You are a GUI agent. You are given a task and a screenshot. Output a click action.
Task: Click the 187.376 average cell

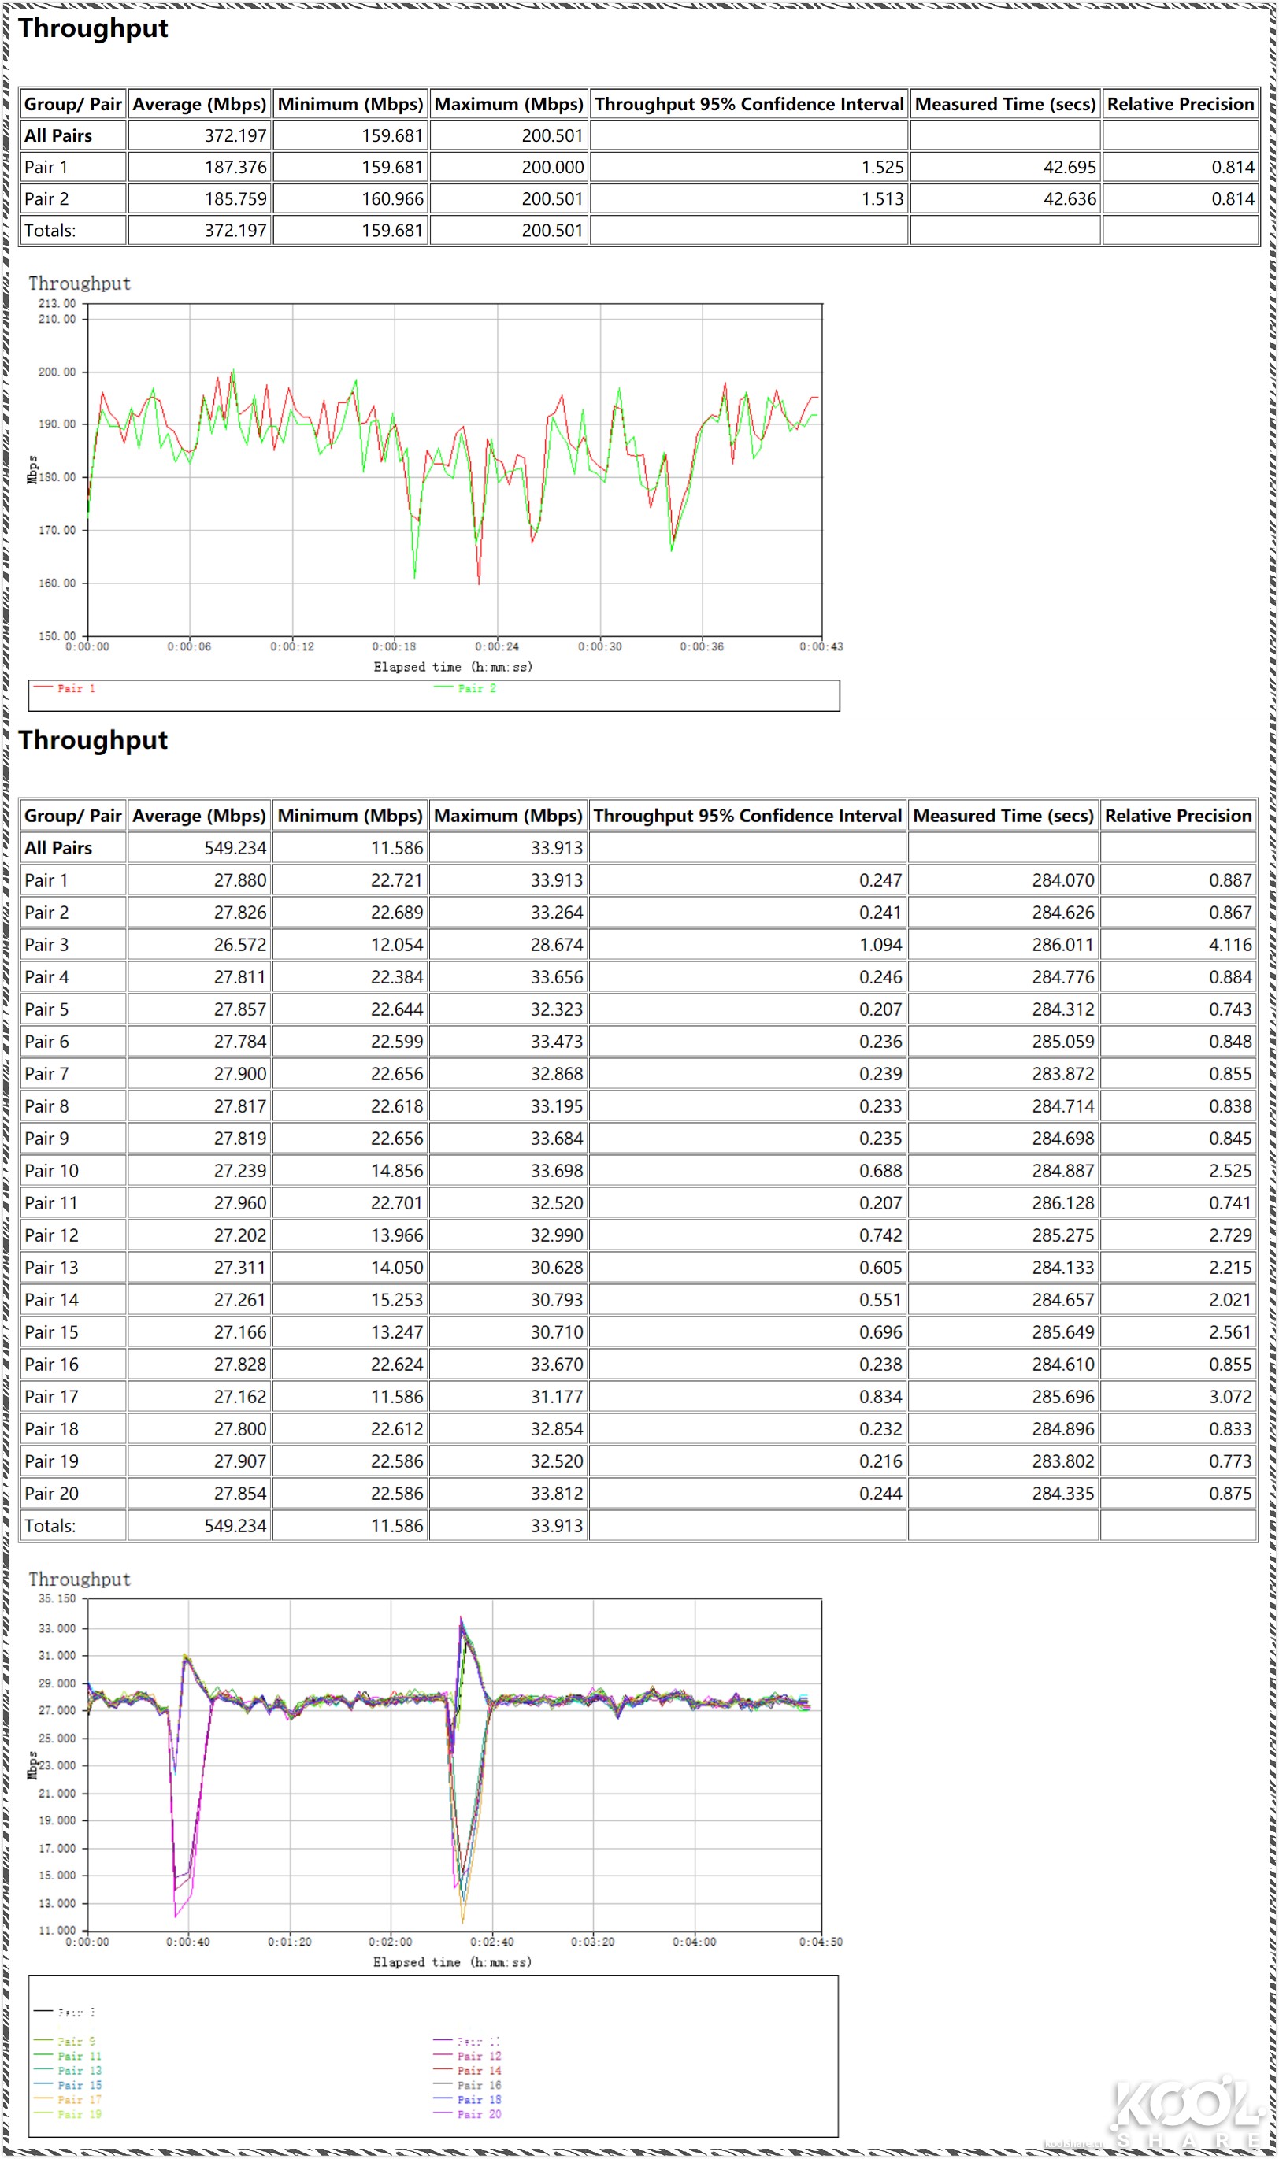(x=200, y=167)
